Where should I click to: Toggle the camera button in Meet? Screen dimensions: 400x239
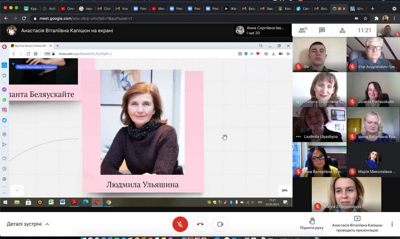[220, 224]
